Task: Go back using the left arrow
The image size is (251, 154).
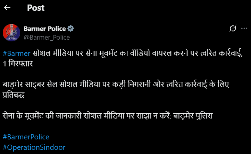Action: tap(7, 8)
